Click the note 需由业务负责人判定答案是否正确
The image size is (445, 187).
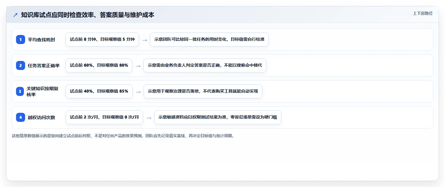(205, 65)
